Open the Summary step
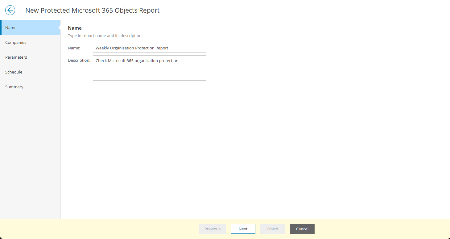 click(x=14, y=87)
